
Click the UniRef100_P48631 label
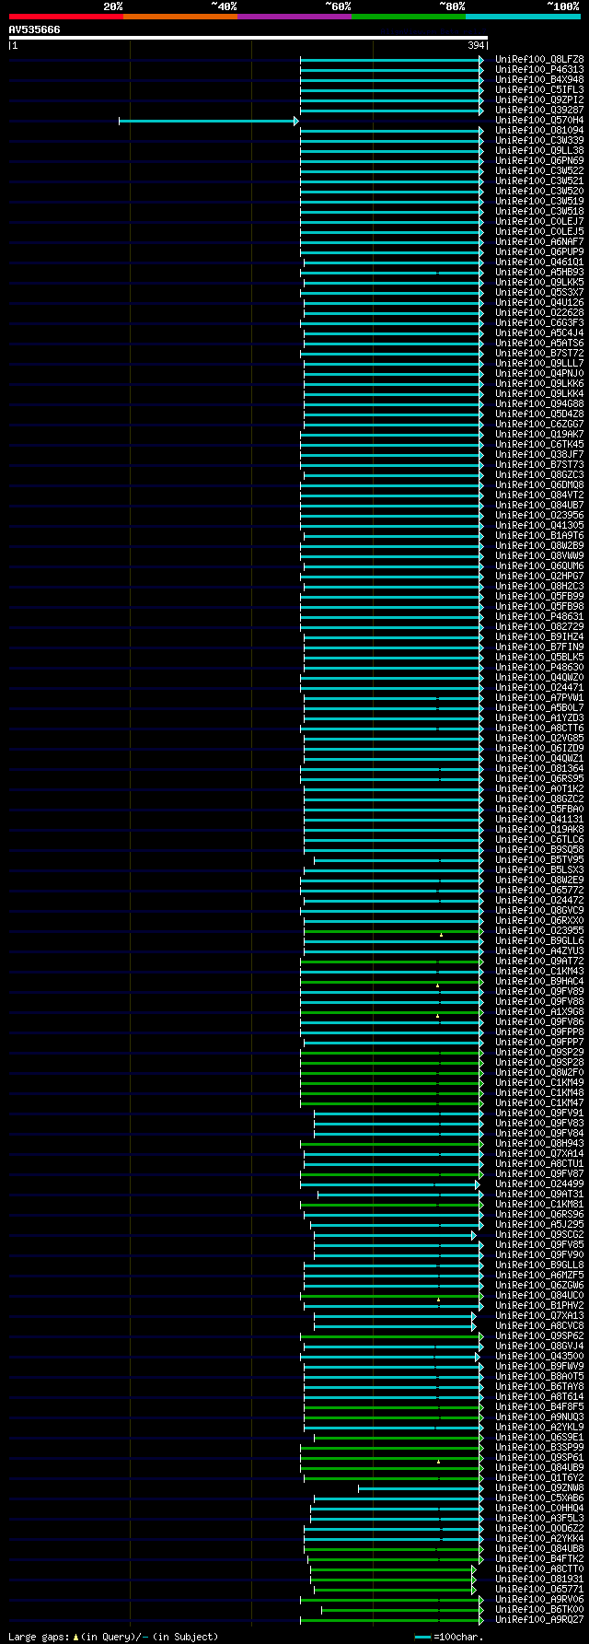[x=539, y=616]
